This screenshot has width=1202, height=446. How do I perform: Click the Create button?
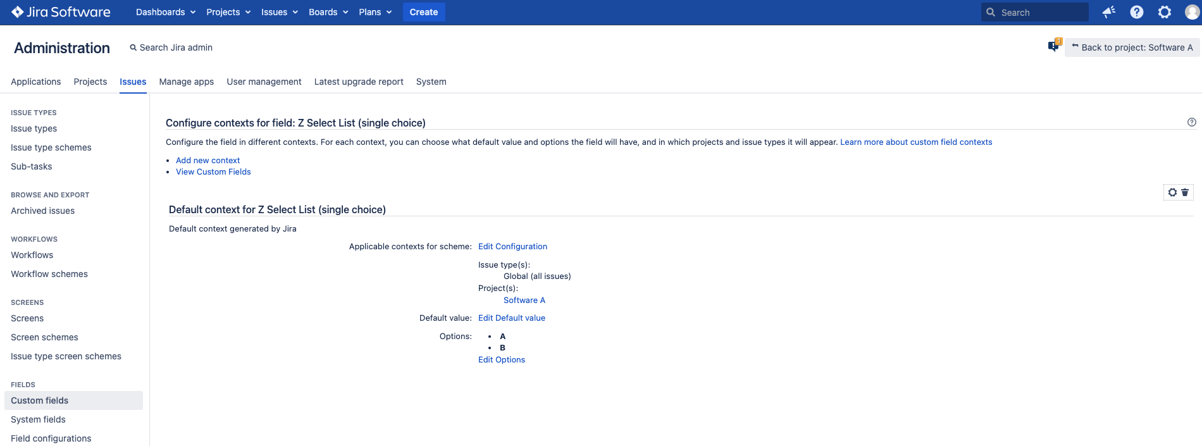(424, 12)
